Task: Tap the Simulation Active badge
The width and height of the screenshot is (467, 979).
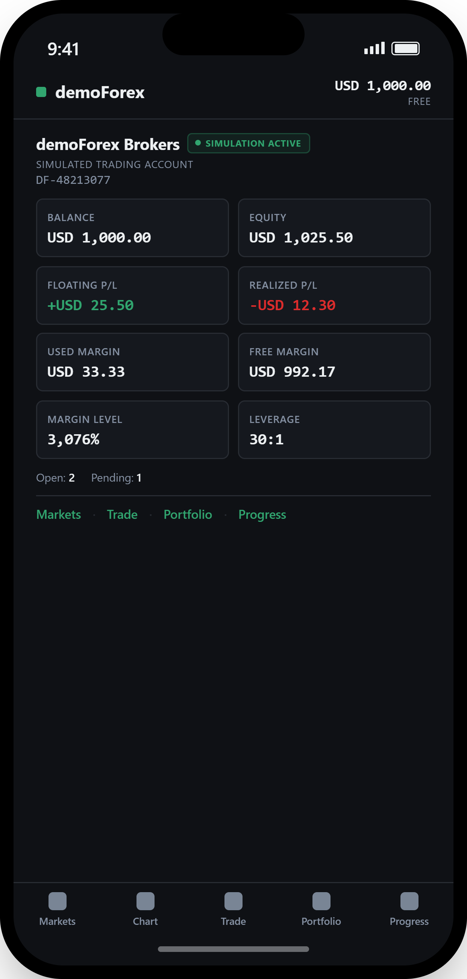Action: click(249, 143)
